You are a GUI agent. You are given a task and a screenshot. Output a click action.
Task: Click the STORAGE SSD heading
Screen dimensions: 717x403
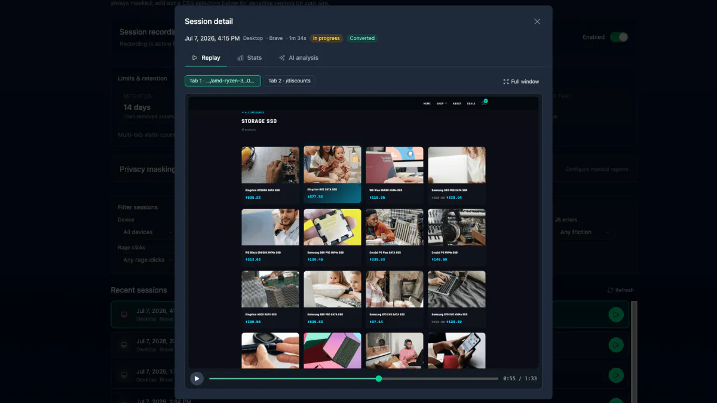[259, 121]
